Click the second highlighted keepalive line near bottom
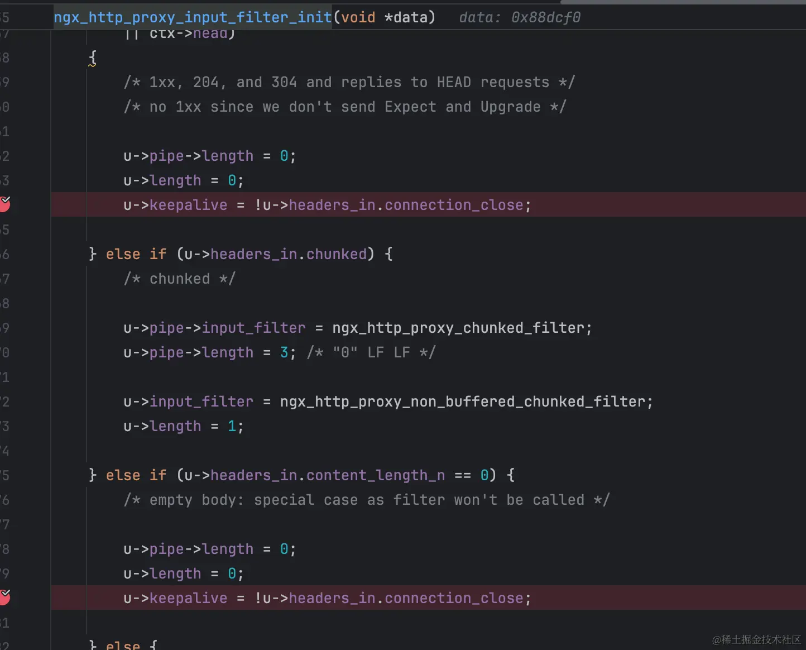 (327, 598)
